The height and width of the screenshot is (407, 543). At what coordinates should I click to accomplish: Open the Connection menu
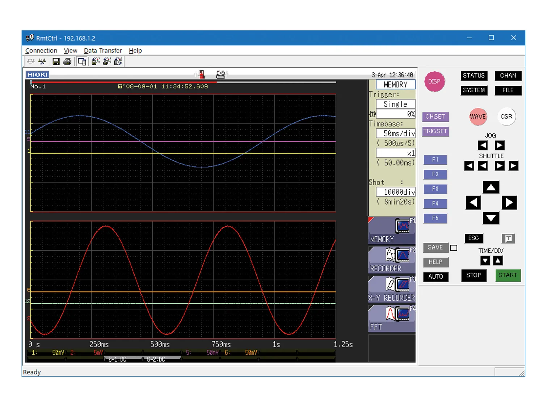(x=41, y=51)
